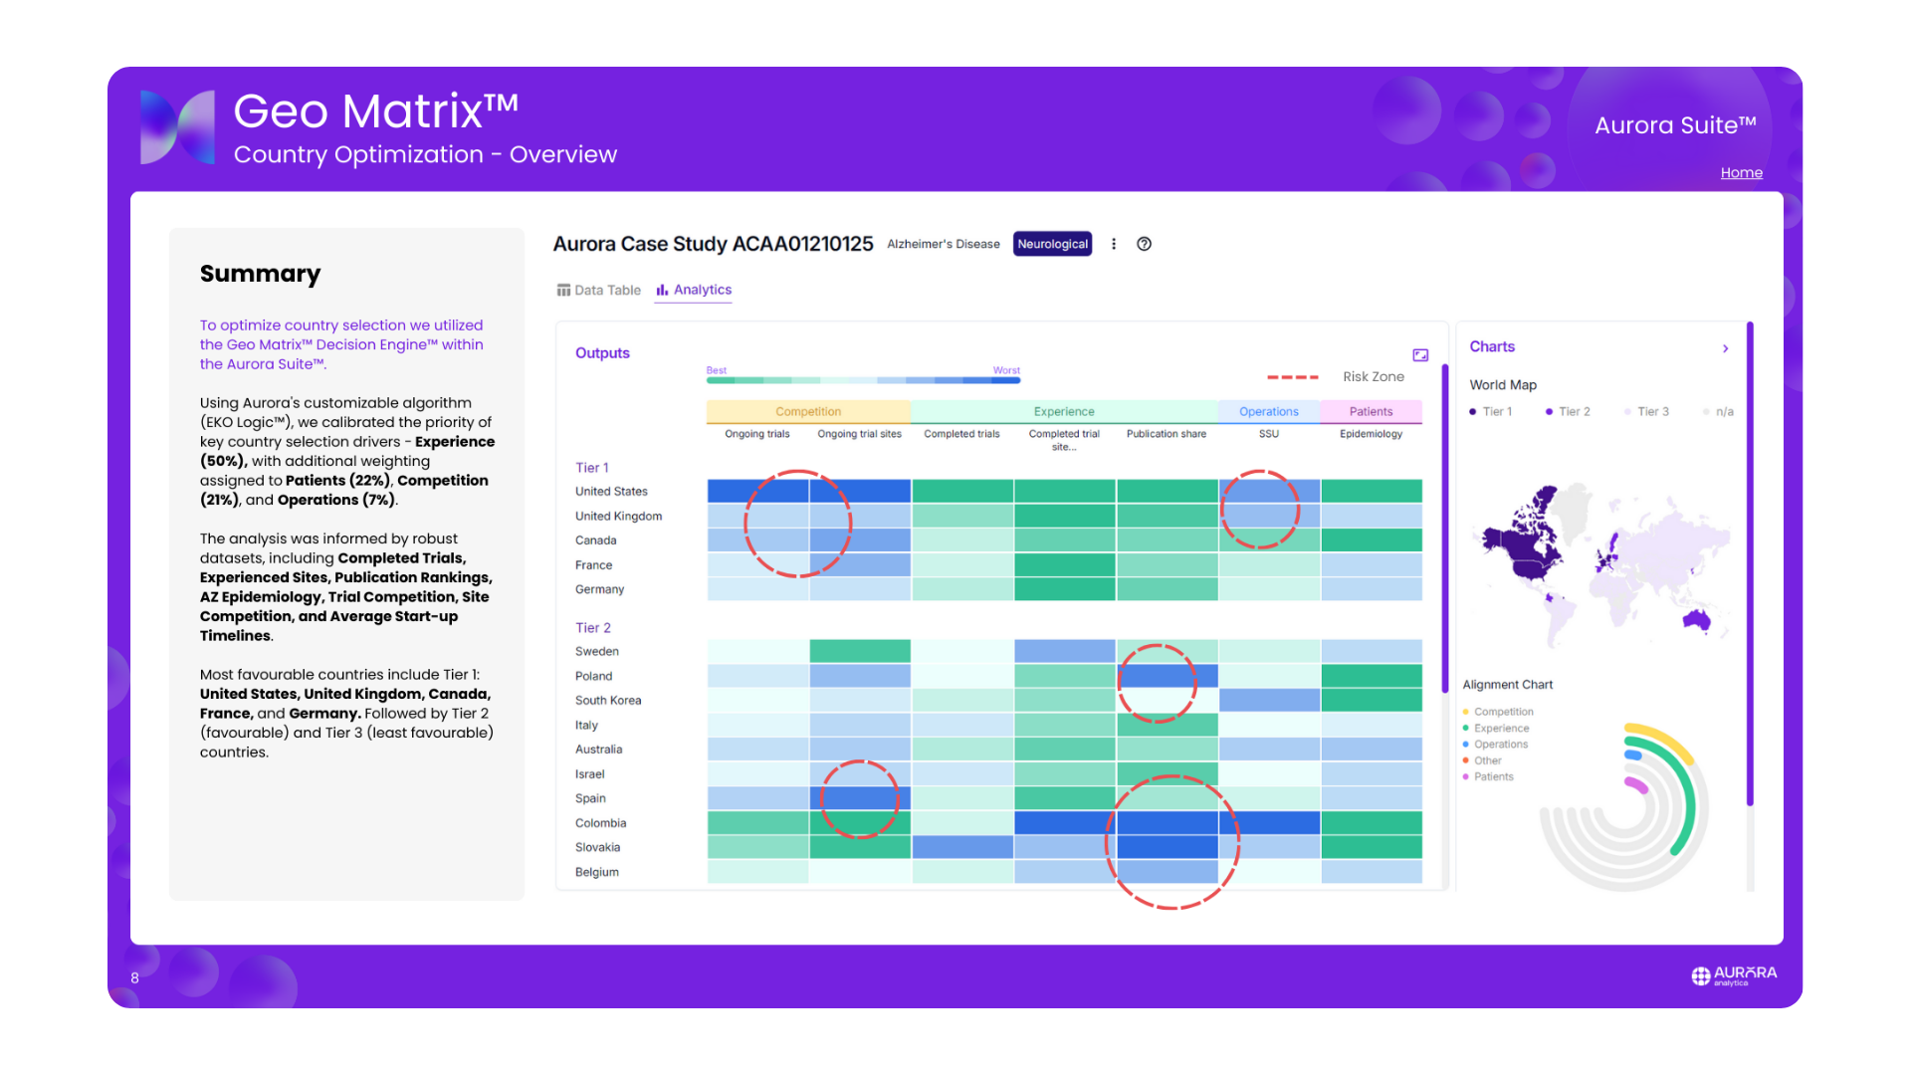Toggle Experience in Alignment Chart legend
This screenshot has height=1075, width=1911.
pyautogui.click(x=1496, y=729)
